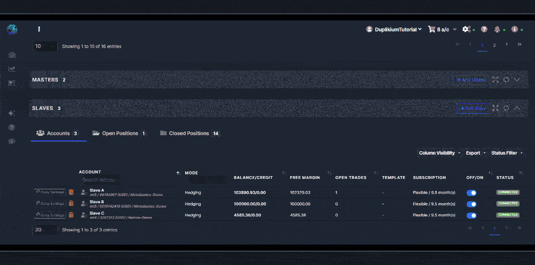Expand the Masters section chevron

coord(517,80)
